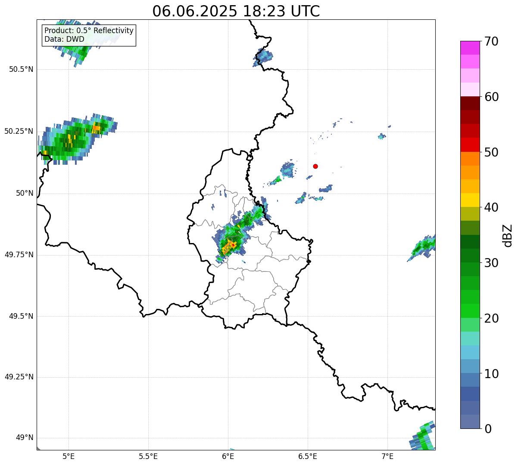Click the 5.5°E longitude label

click(x=148, y=456)
